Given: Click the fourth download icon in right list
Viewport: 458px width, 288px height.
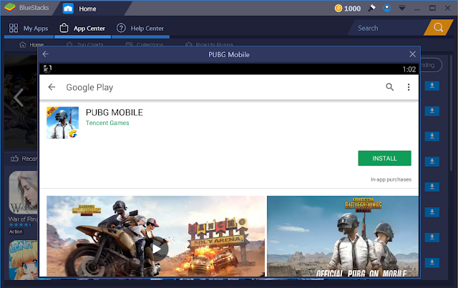Looking at the screenshot, I should [x=432, y=162].
